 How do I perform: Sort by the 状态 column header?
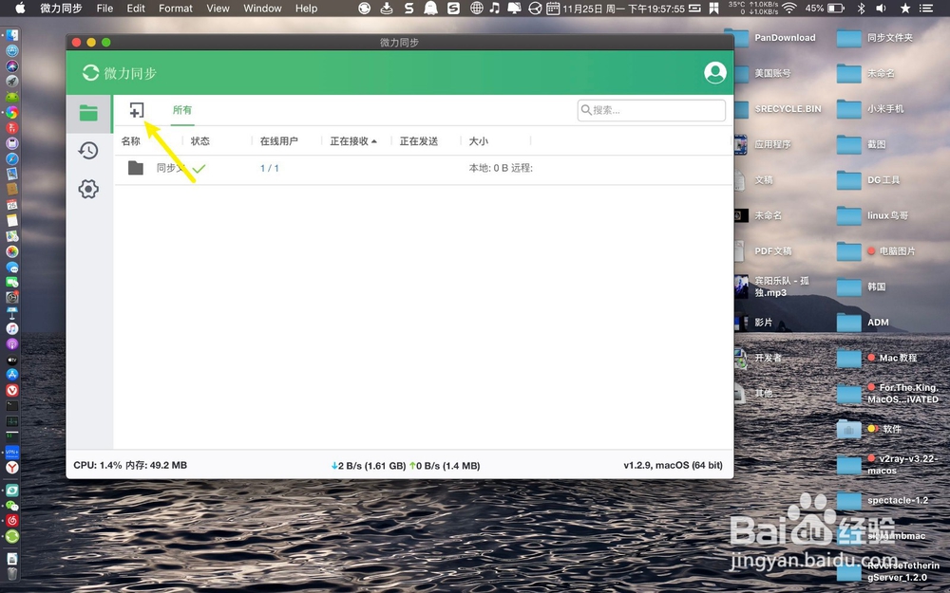(199, 141)
